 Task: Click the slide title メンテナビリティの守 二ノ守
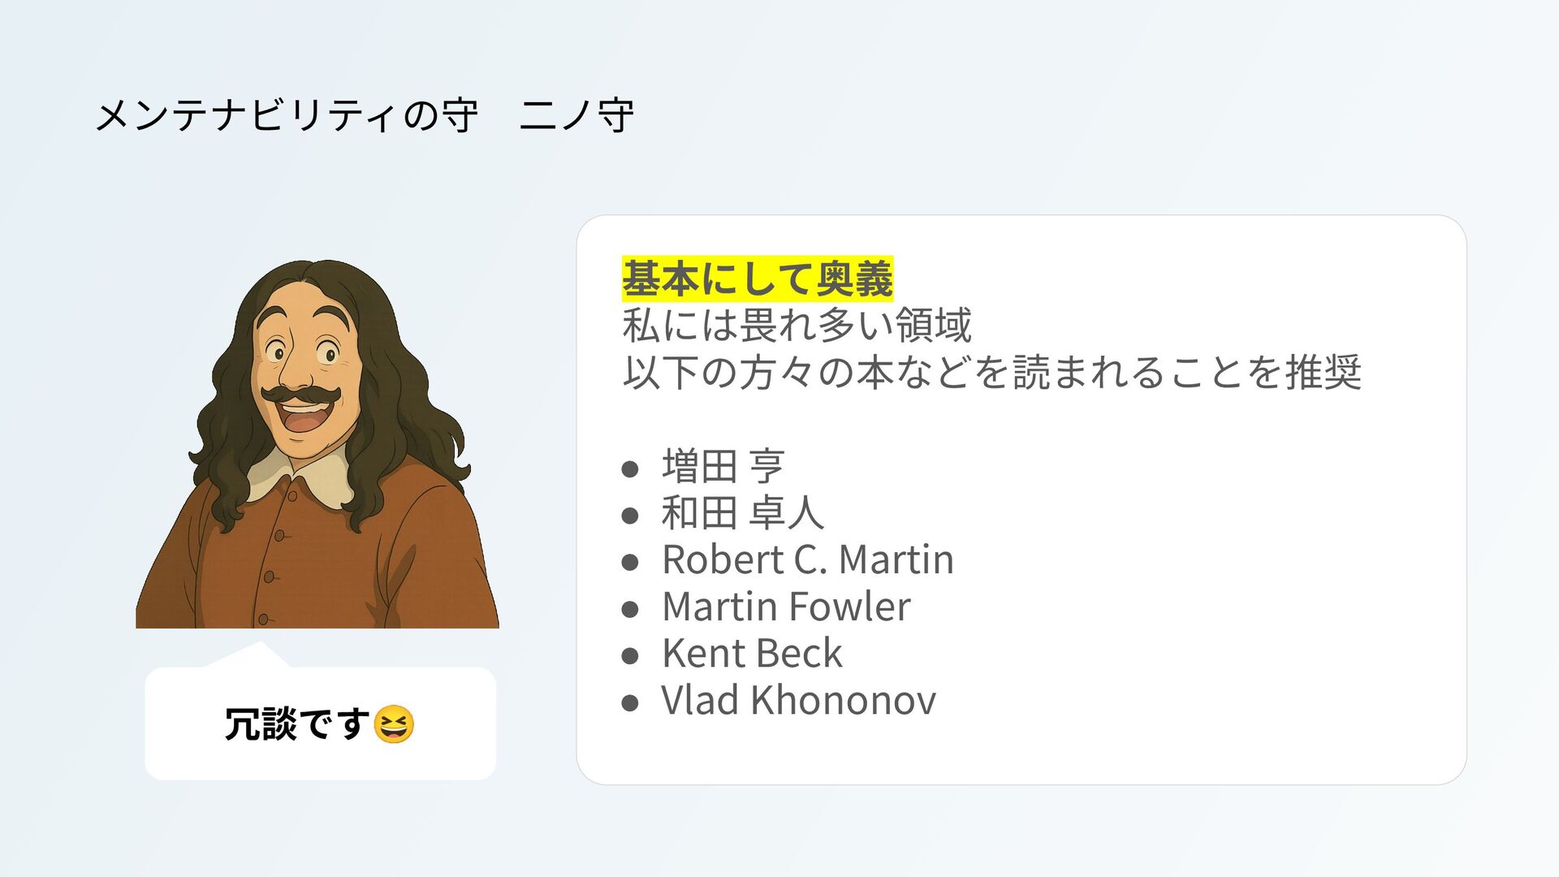click(365, 114)
